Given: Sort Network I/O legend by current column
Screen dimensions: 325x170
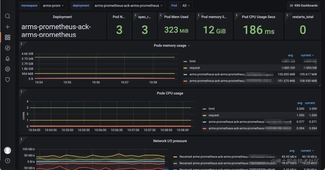Looking at the screenshot, I should tap(307, 150).
